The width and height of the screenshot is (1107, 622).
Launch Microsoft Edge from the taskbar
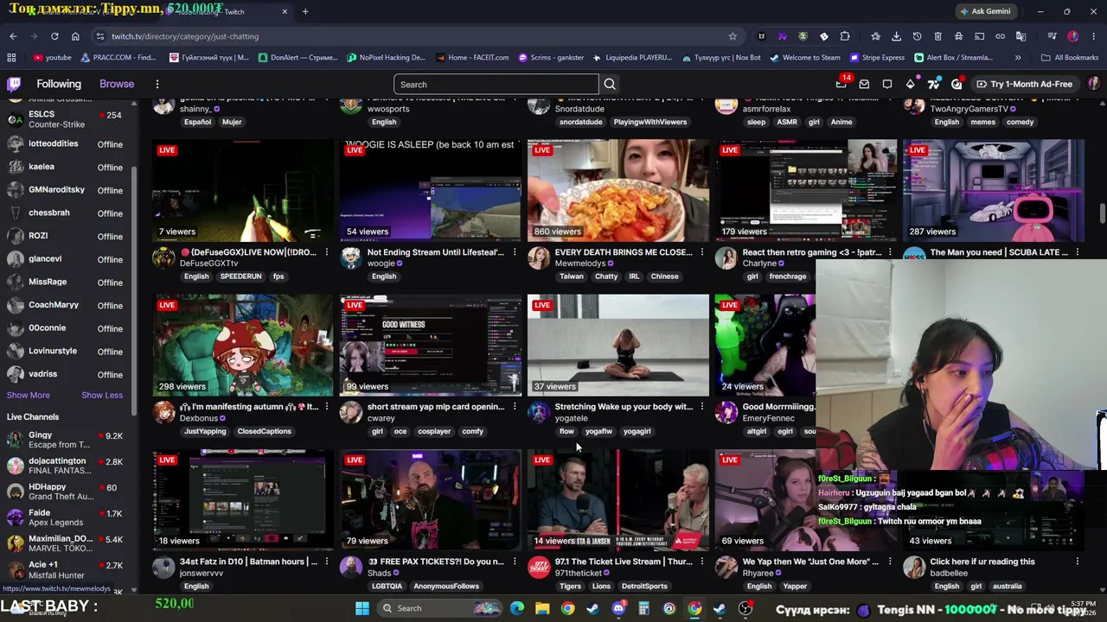point(517,608)
